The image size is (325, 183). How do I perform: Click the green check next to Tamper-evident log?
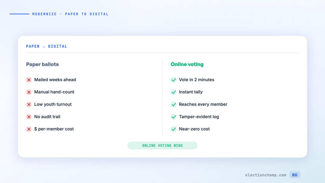point(174,117)
